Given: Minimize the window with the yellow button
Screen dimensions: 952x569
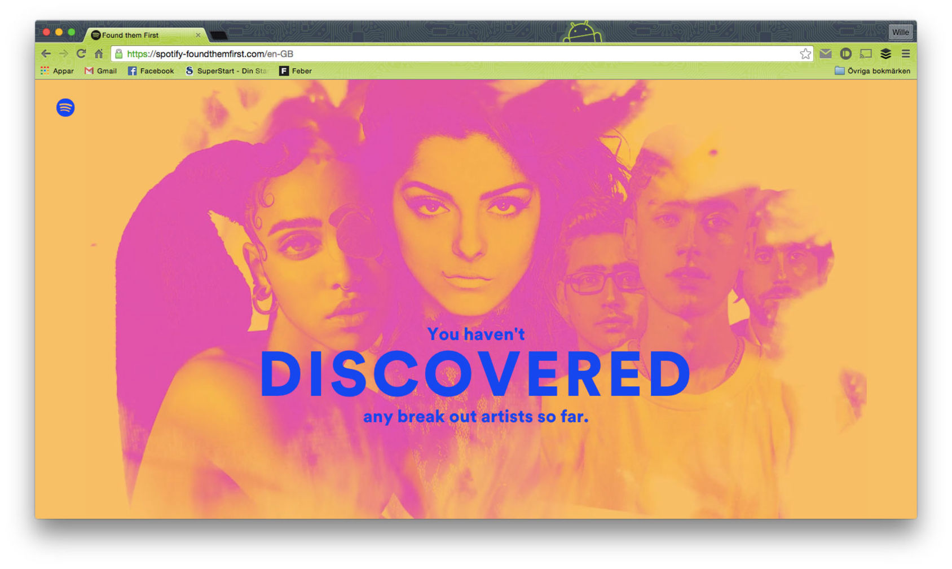Looking at the screenshot, I should [x=59, y=32].
